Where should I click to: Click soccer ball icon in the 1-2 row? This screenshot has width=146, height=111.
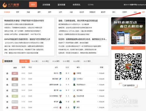click(x=7, y=102)
